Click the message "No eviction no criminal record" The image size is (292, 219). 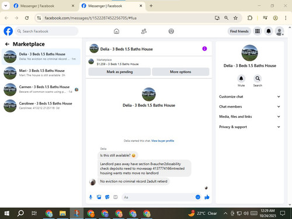[134, 181]
